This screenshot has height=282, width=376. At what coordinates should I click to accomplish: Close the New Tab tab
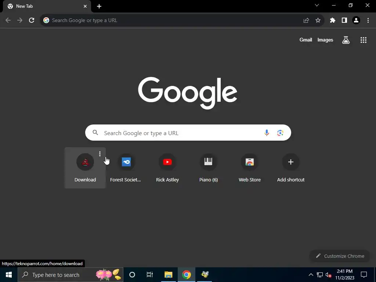[x=85, y=6]
